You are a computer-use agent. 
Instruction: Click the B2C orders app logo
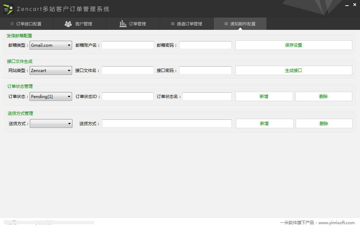(x=8, y=9)
